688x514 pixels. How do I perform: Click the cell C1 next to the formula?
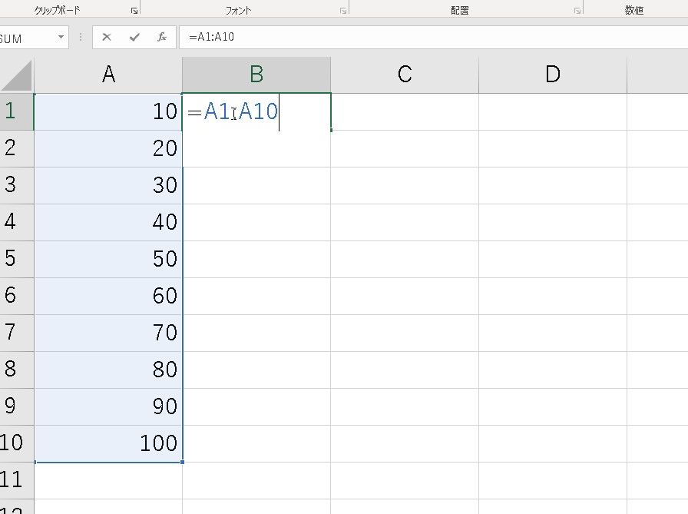tap(405, 111)
